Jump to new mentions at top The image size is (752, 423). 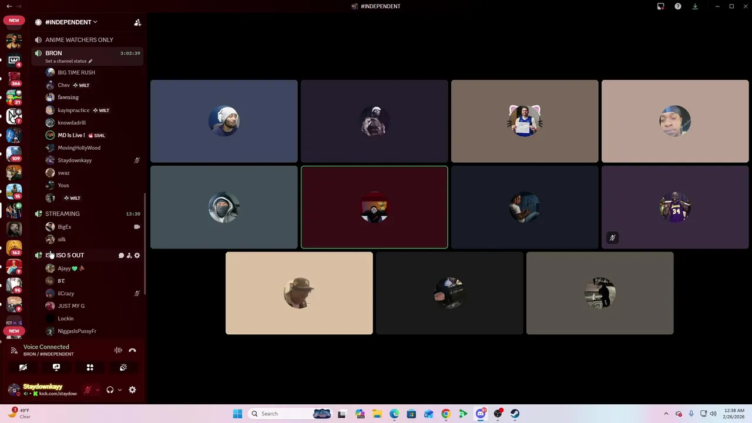[x=14, y=20]
